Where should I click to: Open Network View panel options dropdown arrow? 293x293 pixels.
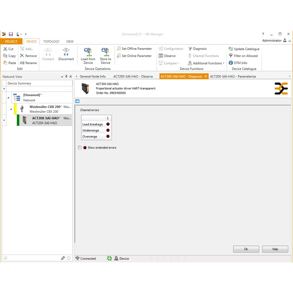pos(62,77)
